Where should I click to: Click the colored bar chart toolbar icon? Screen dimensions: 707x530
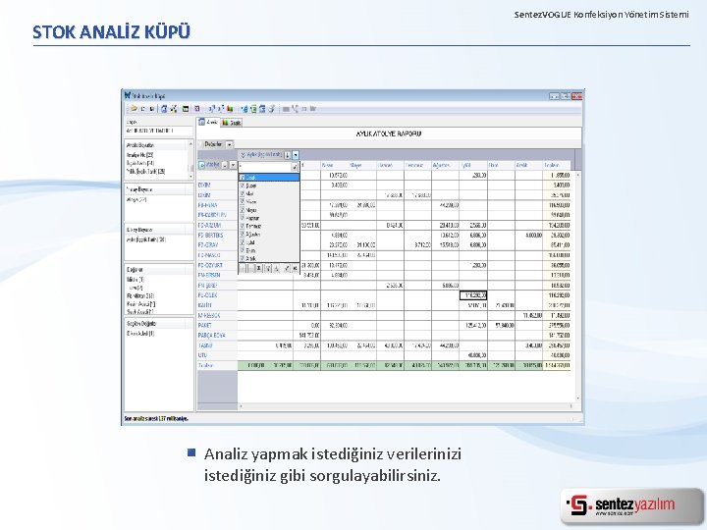click(x=230, y=109)
